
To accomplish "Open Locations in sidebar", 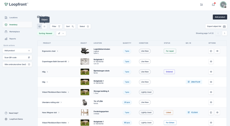I will (17, 18).
